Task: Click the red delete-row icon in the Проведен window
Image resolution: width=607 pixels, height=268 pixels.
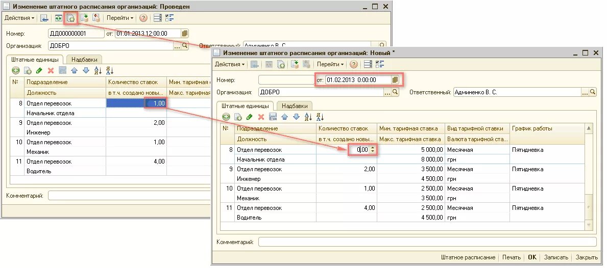Action: point(51,71)
